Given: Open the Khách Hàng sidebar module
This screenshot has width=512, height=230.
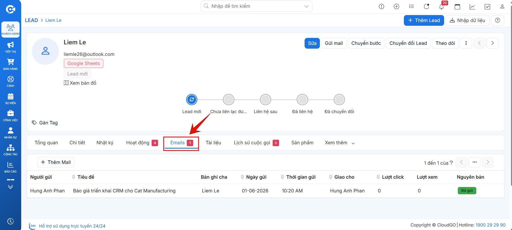Looking at the screenshot, I should tap(10, 30).
